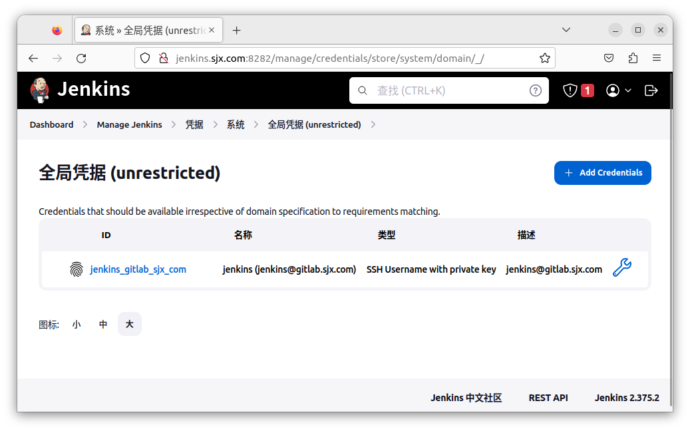
Task: Open a new browser tab
Action: click(x=236, y=30)
